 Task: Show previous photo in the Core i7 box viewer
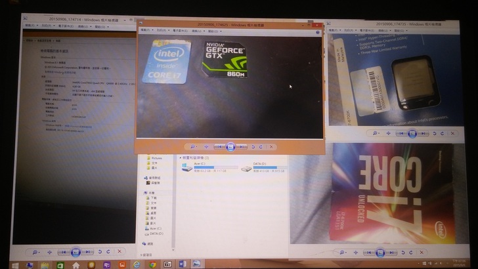pyautogui.click(x=369, y=253)
